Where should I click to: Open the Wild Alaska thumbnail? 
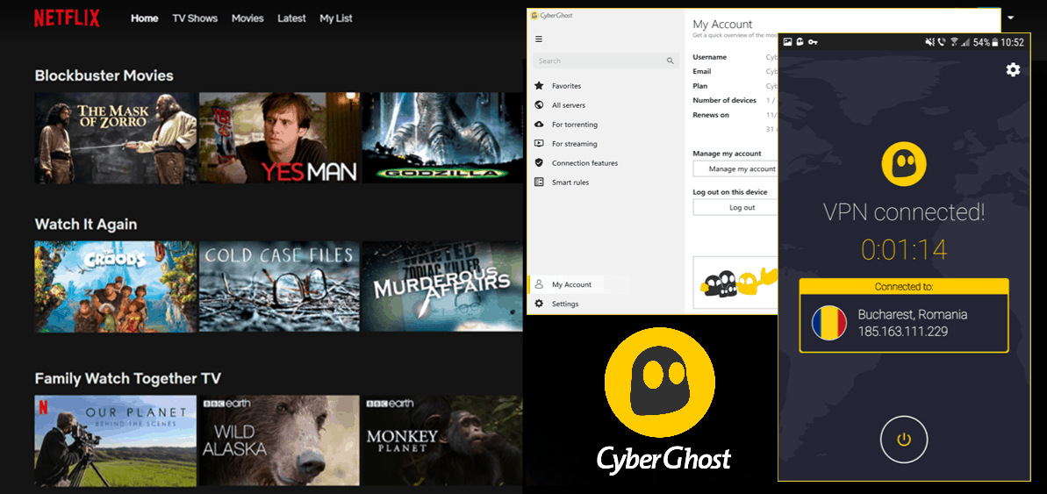pyautogui.click(x=279, y=440)
